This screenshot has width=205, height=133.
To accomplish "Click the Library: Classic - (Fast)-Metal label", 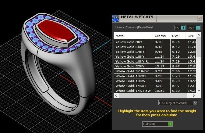I will point(134,27).
